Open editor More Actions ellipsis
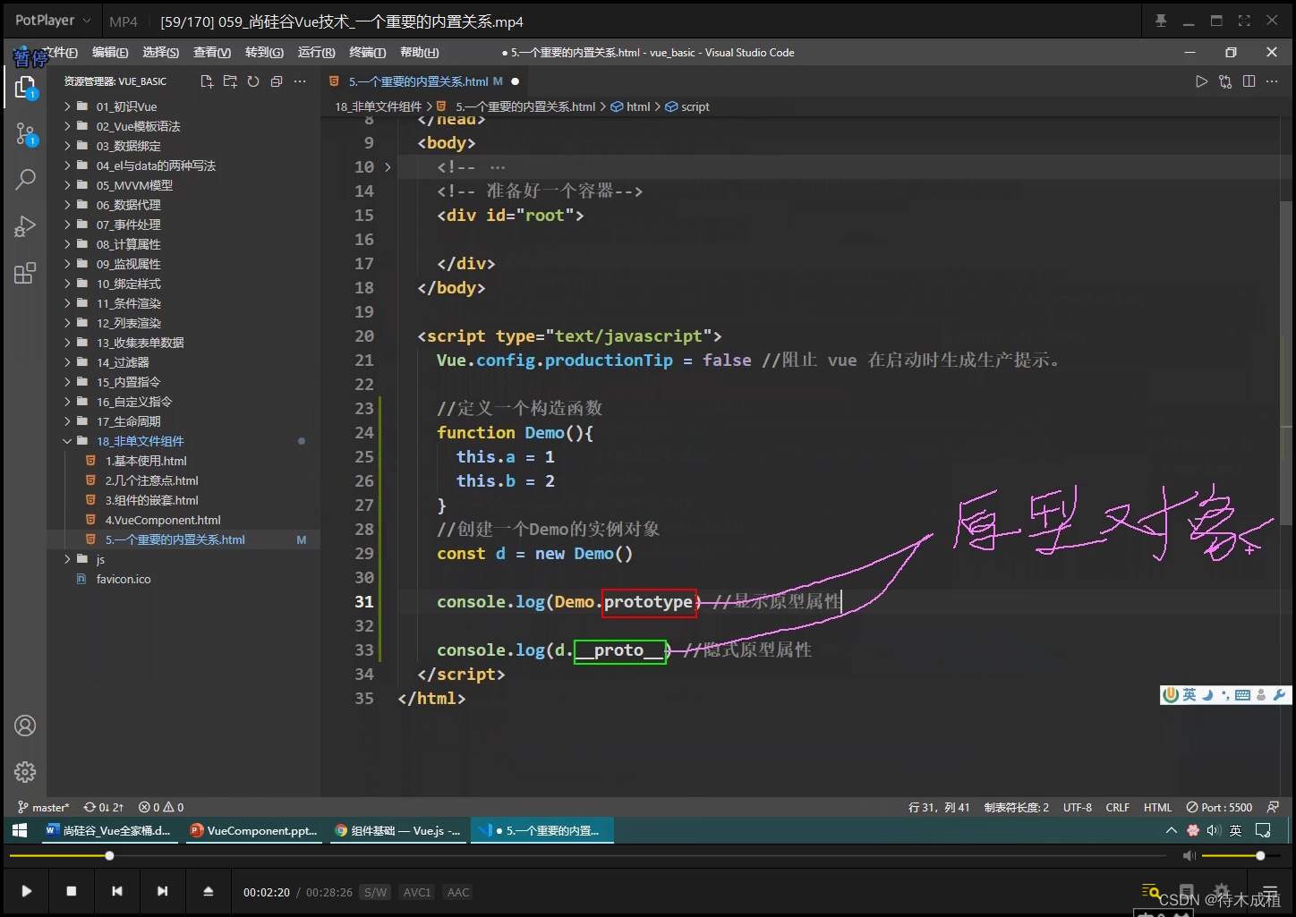This screenshot has width=1296, height=917. click(x=1272, y=81)
